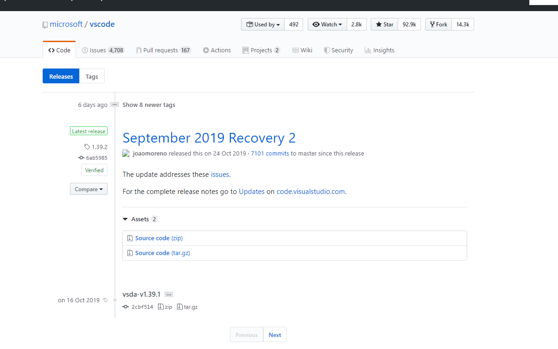This screenshot has width=558, height=349.
Task: Open vsda-v1.39.1 tag title
Action: (141, 294)
